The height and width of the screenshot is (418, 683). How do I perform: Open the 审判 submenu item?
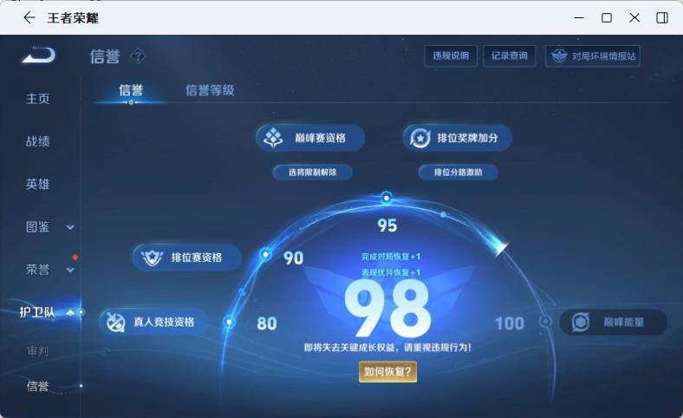point(38,350)
